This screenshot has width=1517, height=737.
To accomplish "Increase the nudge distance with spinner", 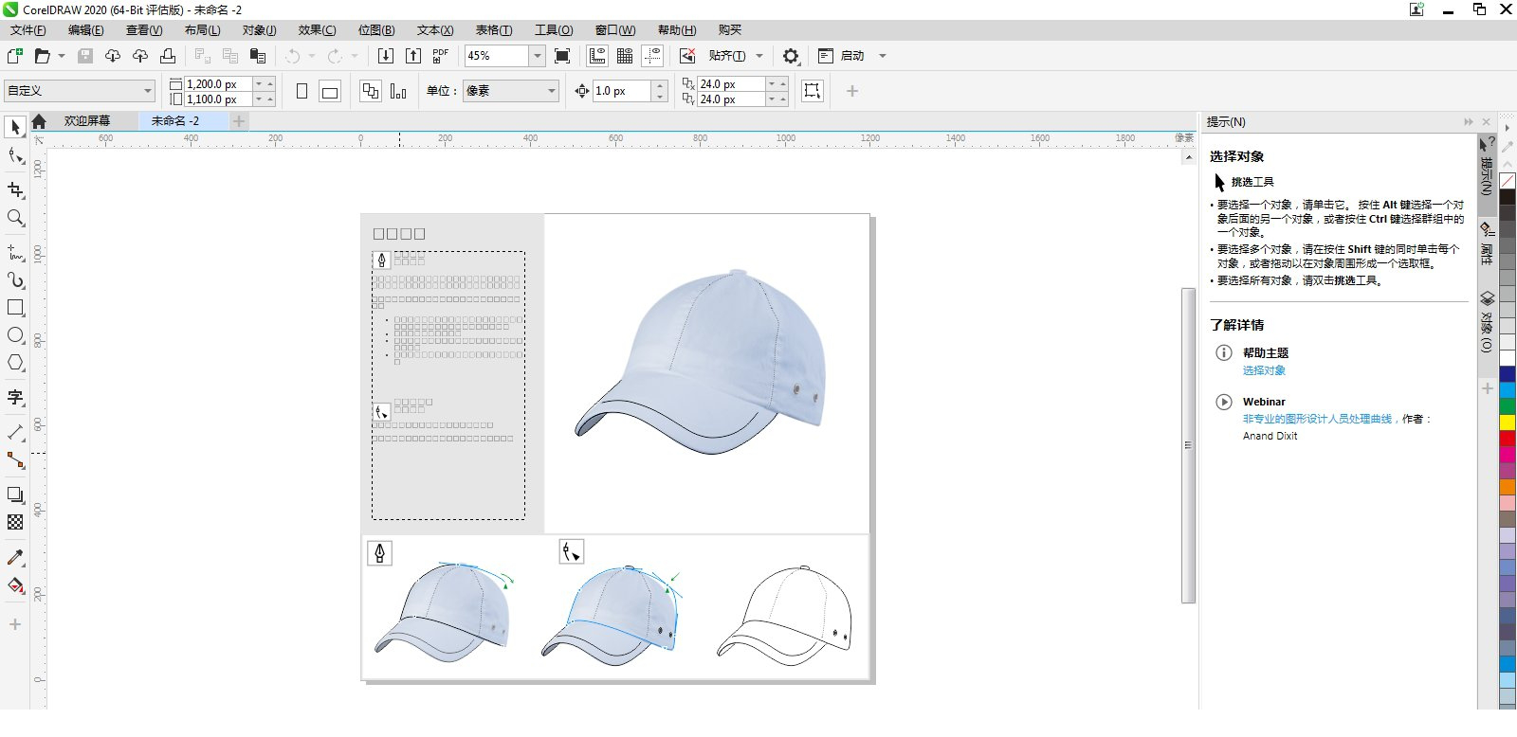I will [661, 85].
